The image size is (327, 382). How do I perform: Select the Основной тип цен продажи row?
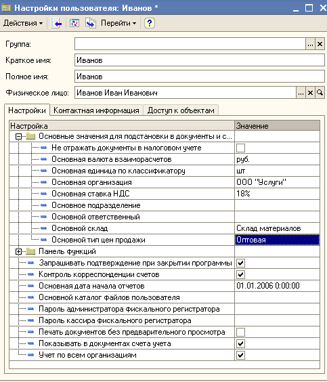pyautogui.click(x=165, y=240)
